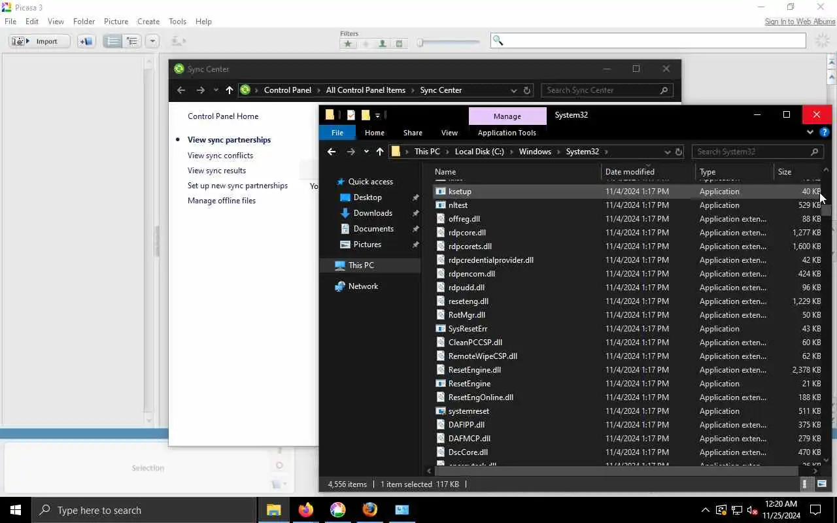This screenshot has height=523, width=837.
Task: Open Explorer recent locations dropdown
Action: pos(366,152)
